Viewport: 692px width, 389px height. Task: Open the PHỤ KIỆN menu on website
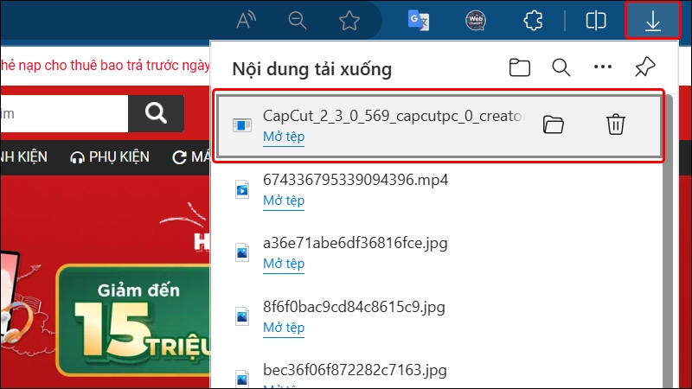(110, 156)
